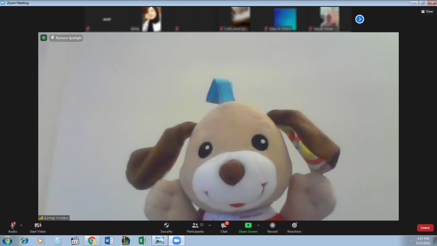Expand the audio options chevron
This screenshot has width=437, height=246.
click(x=21, y=225)
